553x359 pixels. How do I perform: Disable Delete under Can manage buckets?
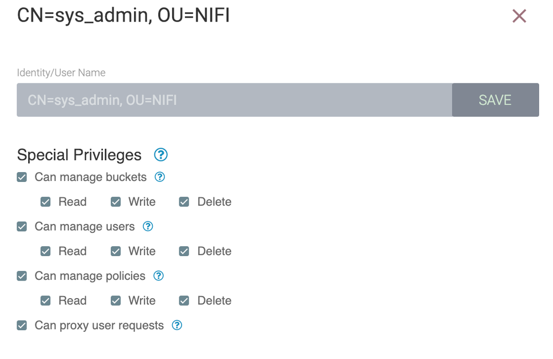183,201
